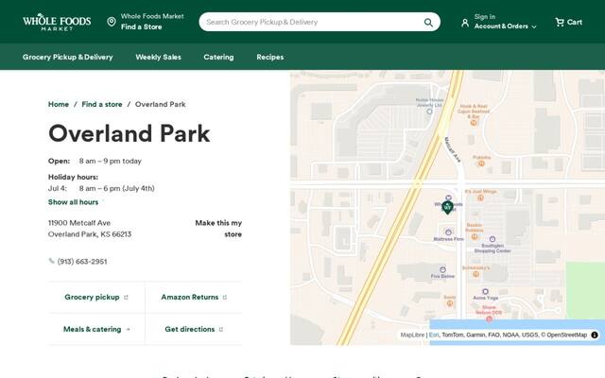Click the Whole Foods Market logo
This screenshot has height=378, width=605.
(x=57, y=22)
